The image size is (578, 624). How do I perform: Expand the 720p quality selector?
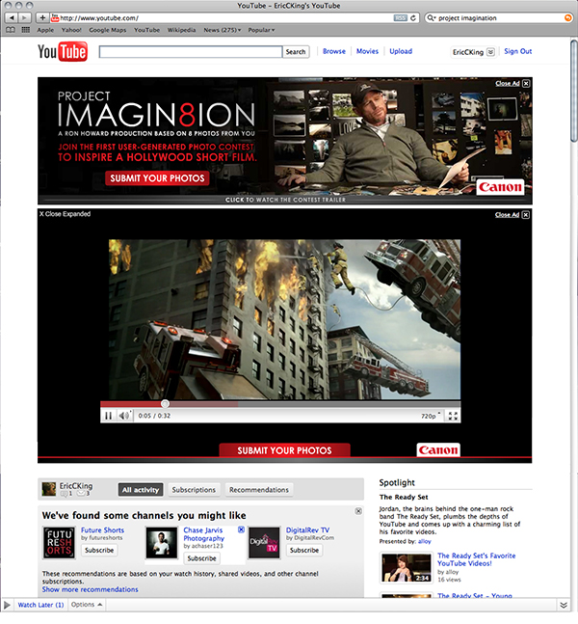click(431, 416)
